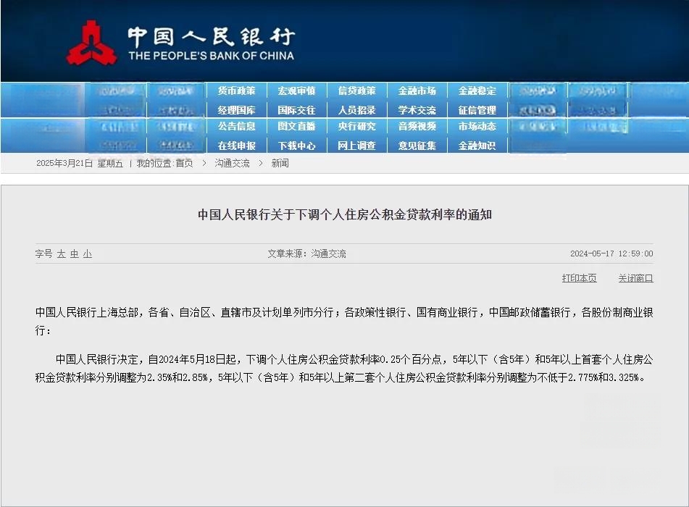Select 经理国库 in the navigation bar
The width and height of the screenshot is (689, 507).
tap(236, 110)
